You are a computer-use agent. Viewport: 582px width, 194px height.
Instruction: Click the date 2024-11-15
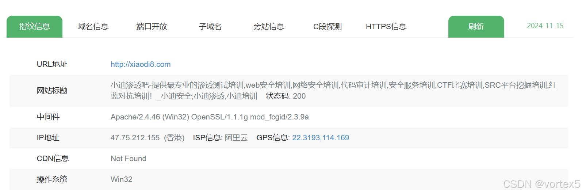545,26
